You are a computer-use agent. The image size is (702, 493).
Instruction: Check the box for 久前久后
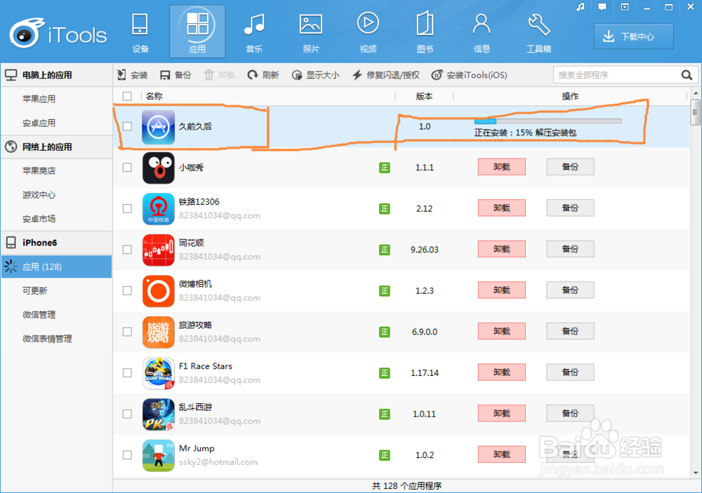click(x=127, y=127)
